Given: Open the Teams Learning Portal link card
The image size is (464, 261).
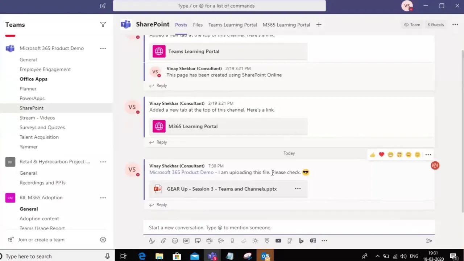Looking at the screenshot, I should pyautogui.click(x=228, y=51).
